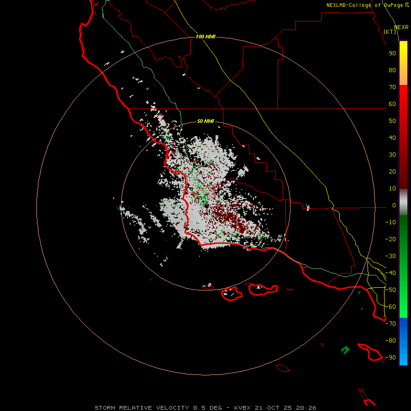Image resolution: width=411 pixels, height=411 pixels.
Task: Click the -40 value on the velocity scale
Action: pos(390,273)
